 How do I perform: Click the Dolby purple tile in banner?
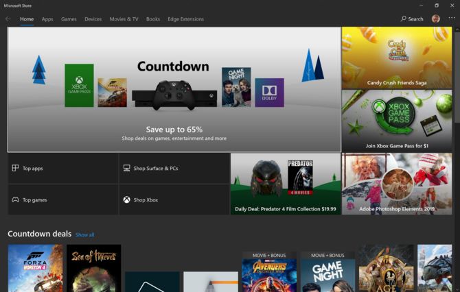tap(269, 93)
